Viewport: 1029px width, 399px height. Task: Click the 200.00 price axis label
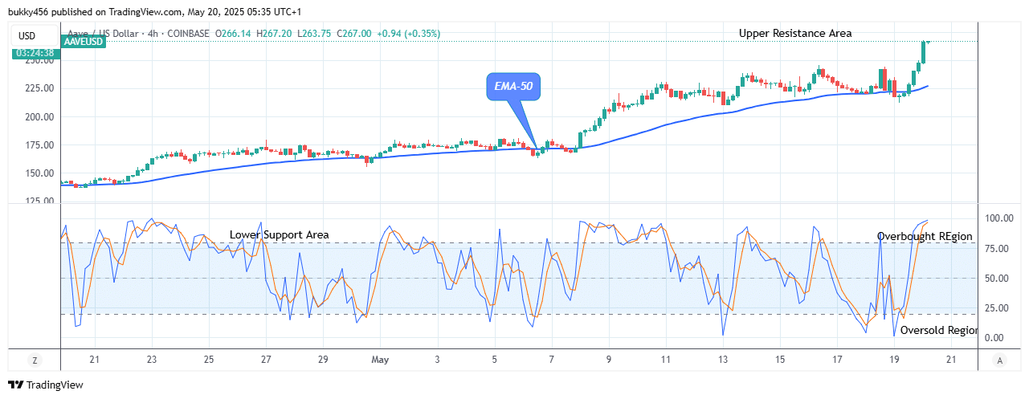(39, 116)
